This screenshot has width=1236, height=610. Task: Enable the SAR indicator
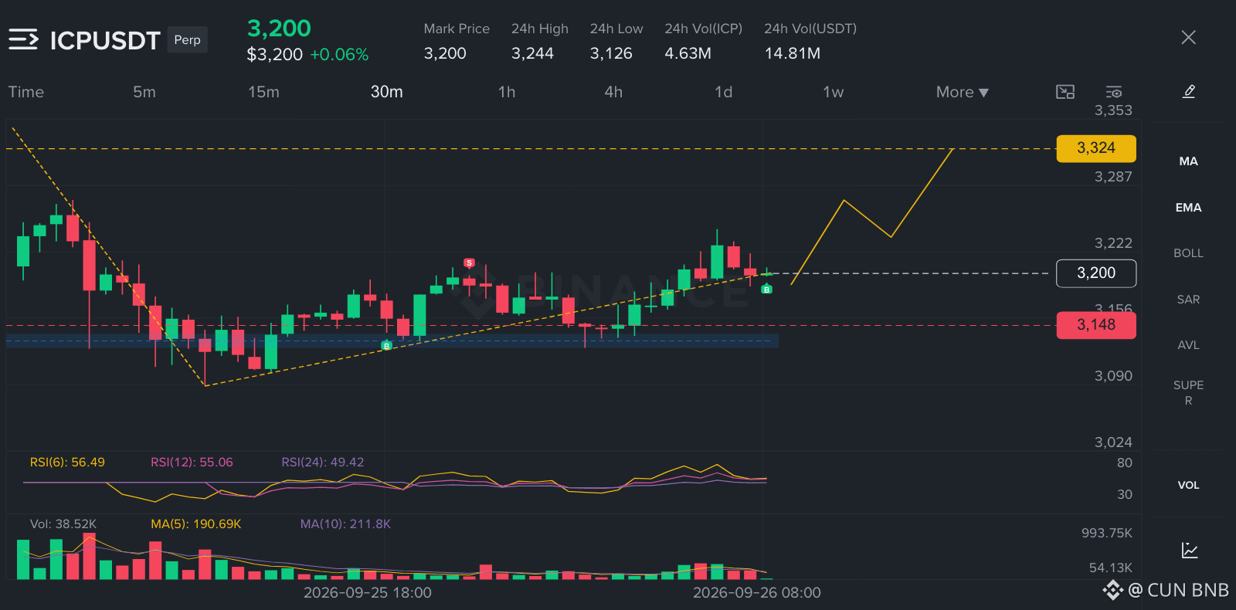click(x=1188, y=300)
